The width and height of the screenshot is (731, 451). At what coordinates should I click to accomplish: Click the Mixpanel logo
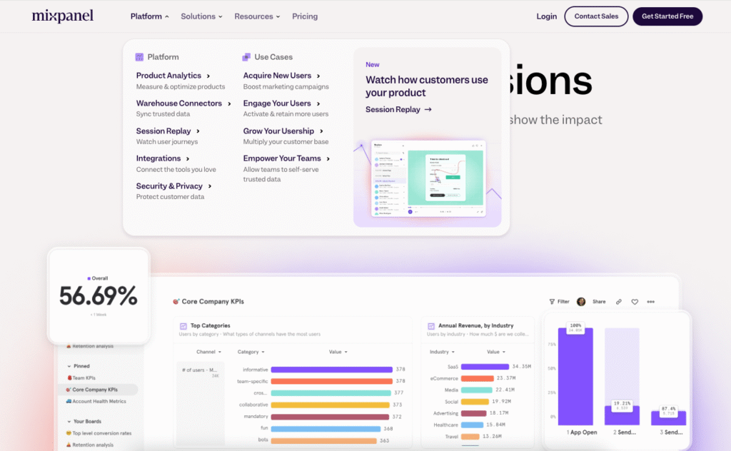[63, 16]
